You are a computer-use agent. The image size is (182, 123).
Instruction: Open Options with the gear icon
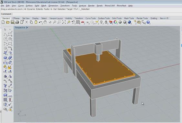[139, 22]
